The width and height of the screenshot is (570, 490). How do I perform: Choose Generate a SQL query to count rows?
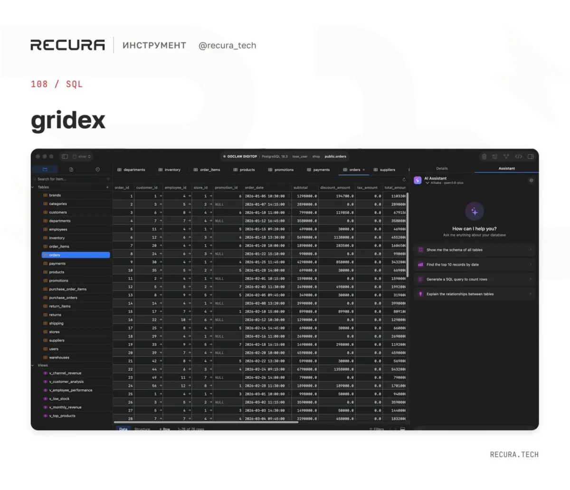(474, 279)
